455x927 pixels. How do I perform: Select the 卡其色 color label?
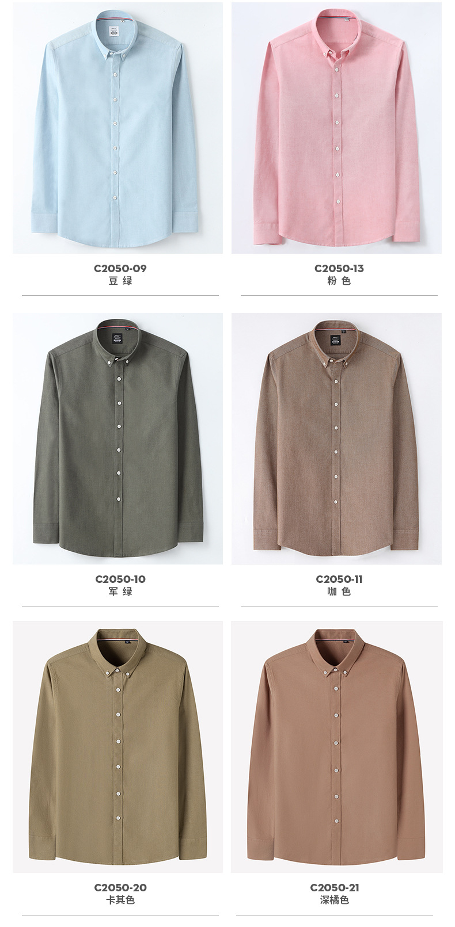point(120,900)
